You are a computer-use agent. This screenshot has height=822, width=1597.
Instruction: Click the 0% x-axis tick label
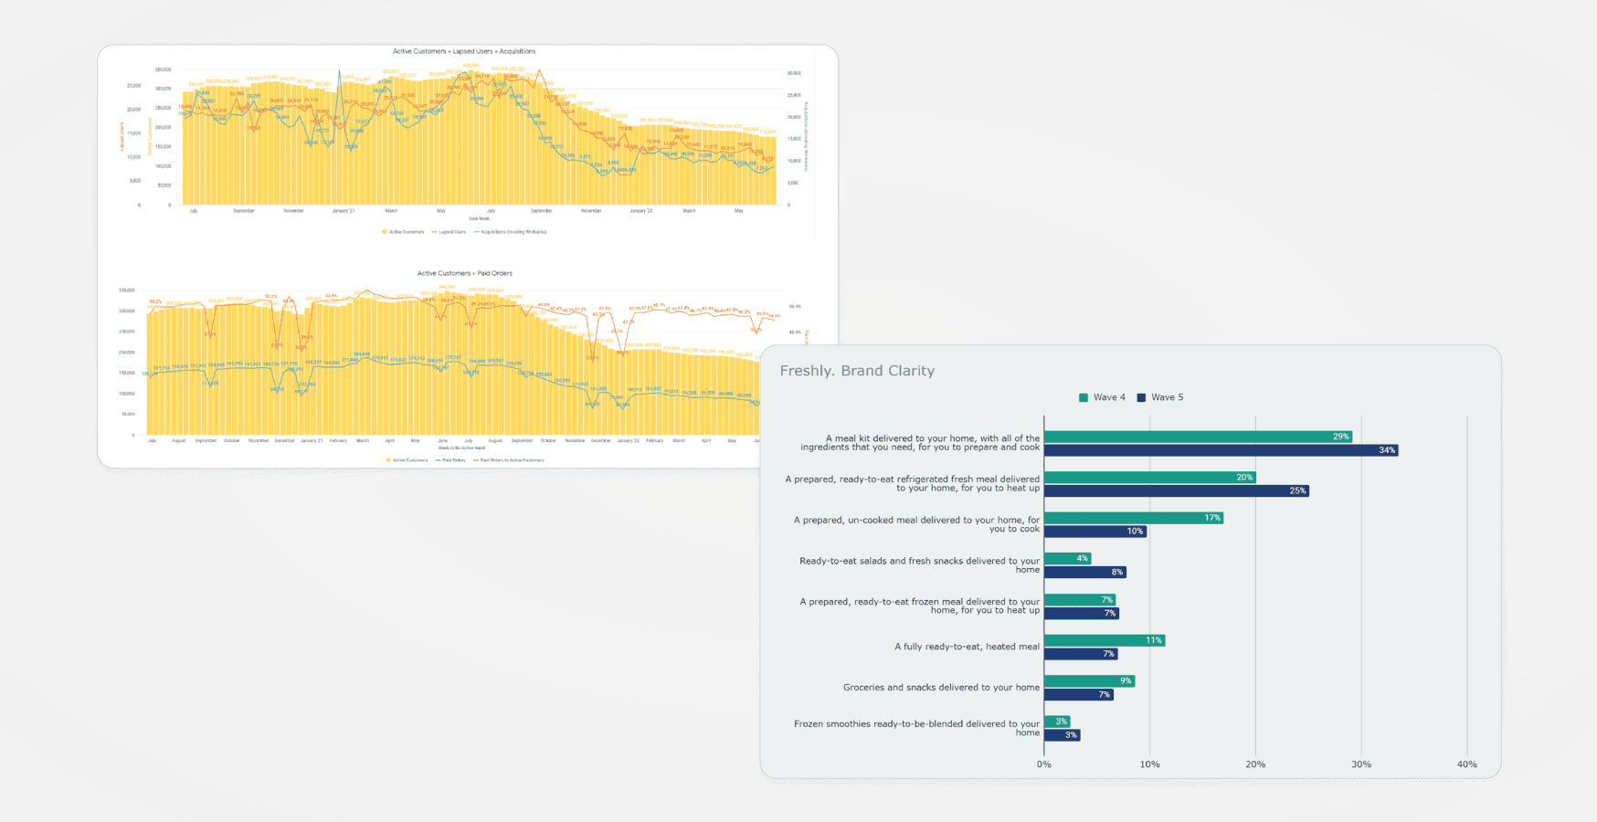[1044, 764]
